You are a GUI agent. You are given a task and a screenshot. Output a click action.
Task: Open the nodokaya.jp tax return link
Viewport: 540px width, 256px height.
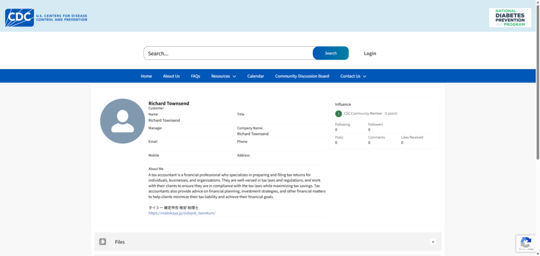182,213
